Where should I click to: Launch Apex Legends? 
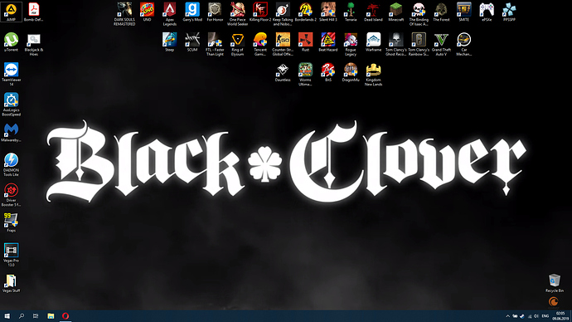170,14
